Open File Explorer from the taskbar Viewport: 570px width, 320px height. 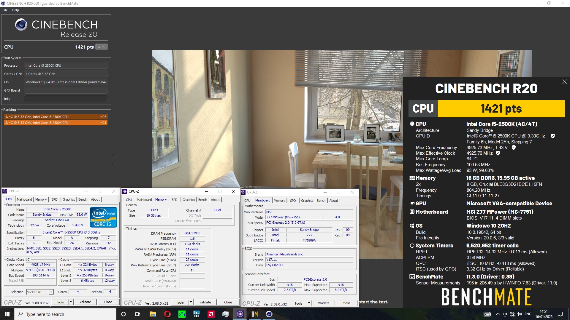153,314
